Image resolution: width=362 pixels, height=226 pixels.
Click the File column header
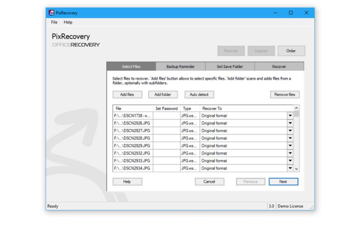[x=133, y=108]
